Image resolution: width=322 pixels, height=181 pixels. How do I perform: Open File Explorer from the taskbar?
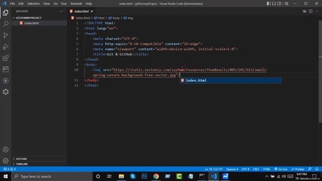click(121, 176)
